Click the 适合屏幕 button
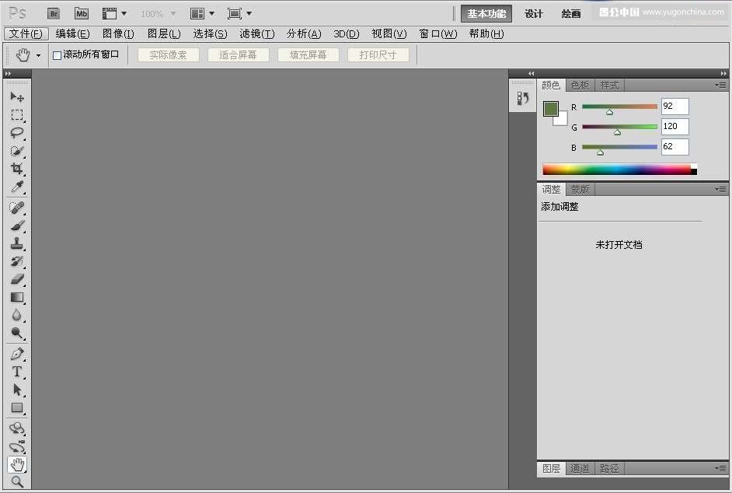Image resolution: width=732 pixels, height=493 pixels. 238,55
